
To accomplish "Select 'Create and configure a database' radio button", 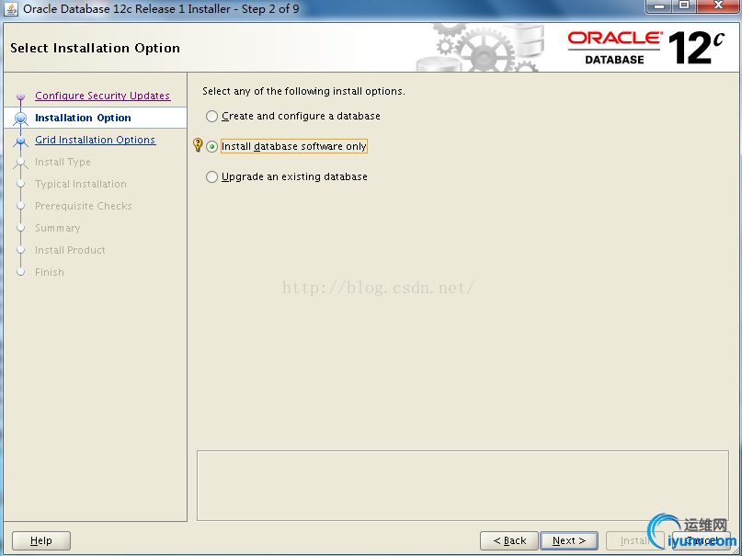I will click(x=212, y=117).
